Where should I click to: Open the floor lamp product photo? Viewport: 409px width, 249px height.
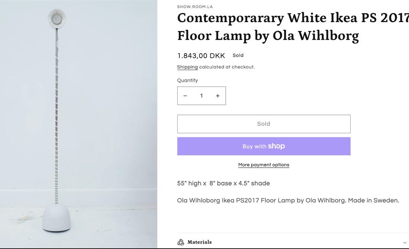(79, 123)
